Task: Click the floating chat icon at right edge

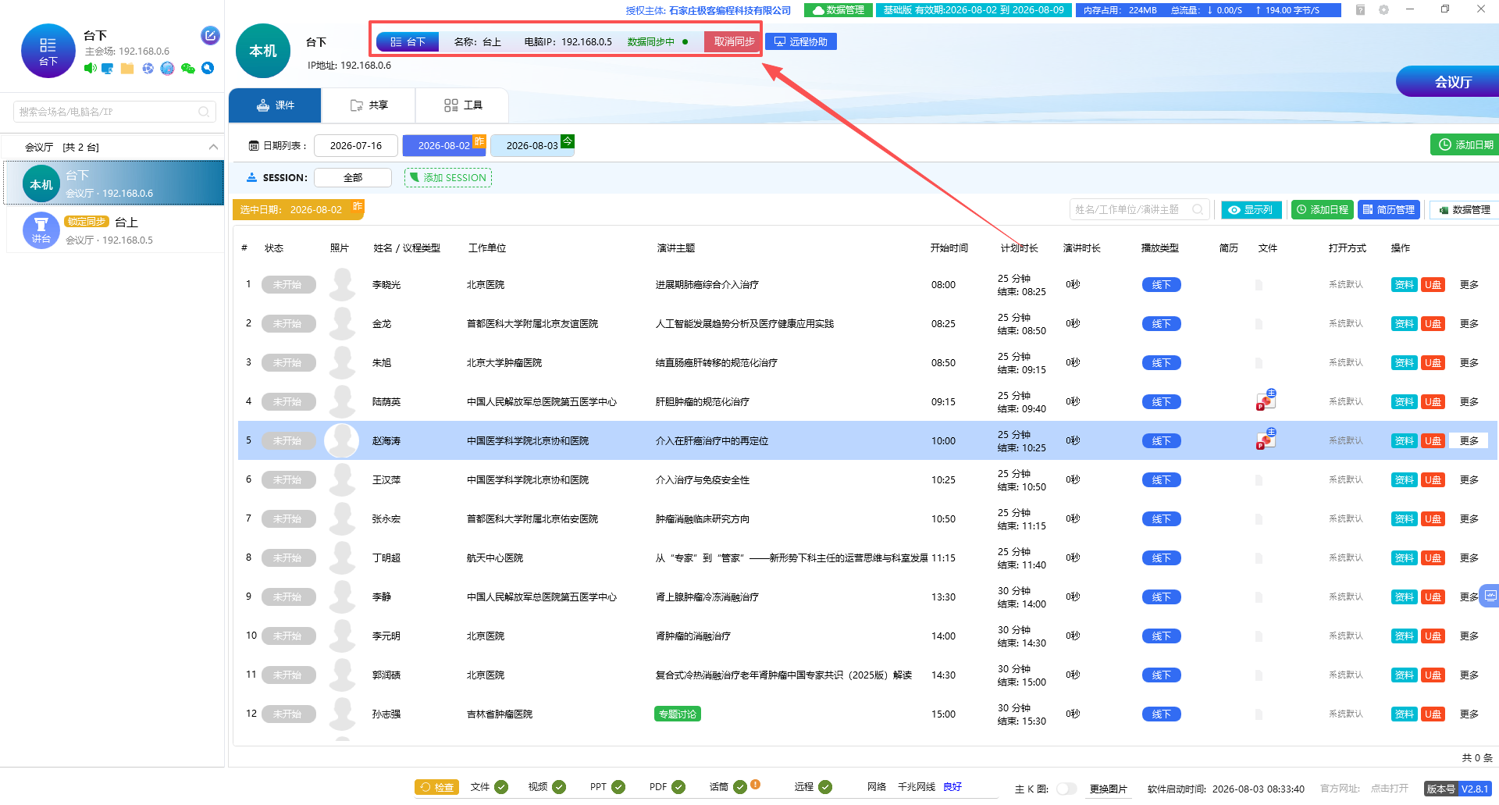Action: [1490, 596]
